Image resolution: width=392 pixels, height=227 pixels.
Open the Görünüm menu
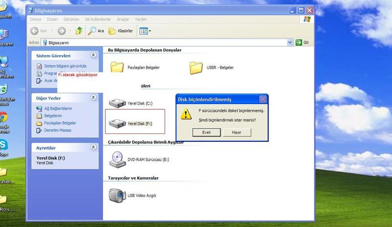(71, 19)
